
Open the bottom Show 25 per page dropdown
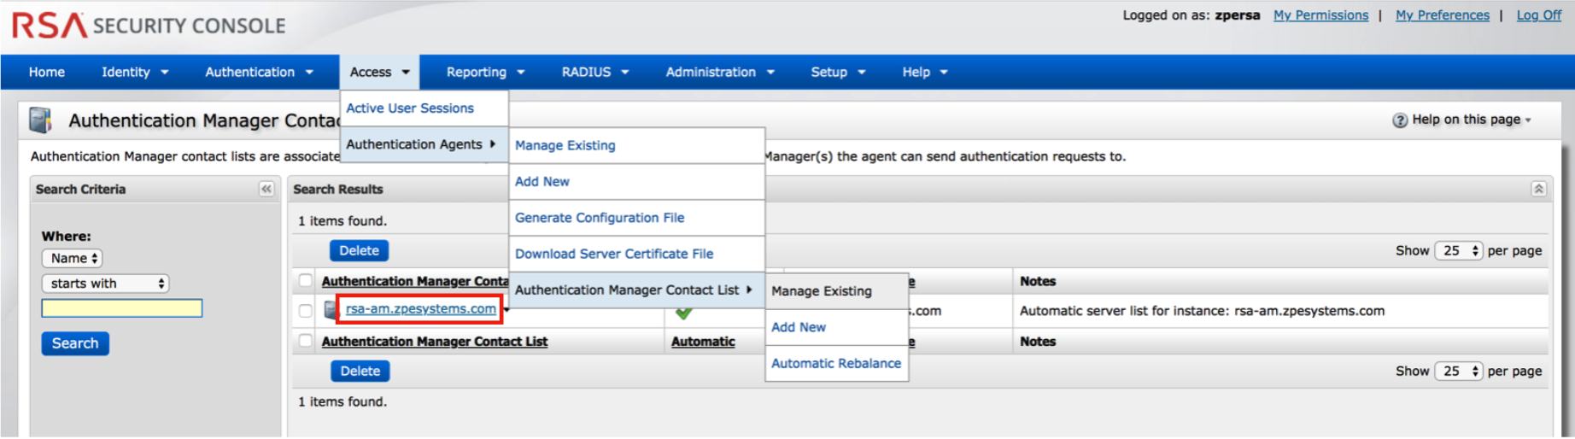pos(1458,371)
